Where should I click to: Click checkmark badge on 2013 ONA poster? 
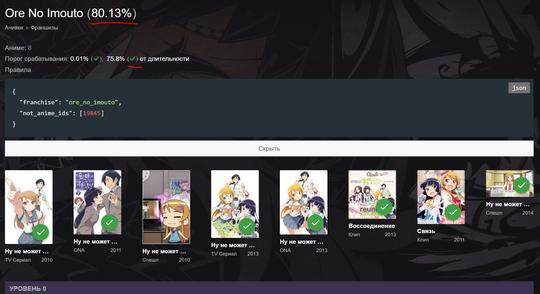coord(316,223)
